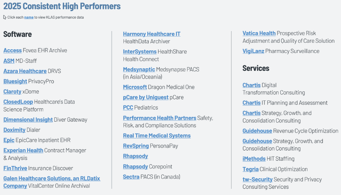Open the Dimensional Insight link

click(x=28, y=119)
